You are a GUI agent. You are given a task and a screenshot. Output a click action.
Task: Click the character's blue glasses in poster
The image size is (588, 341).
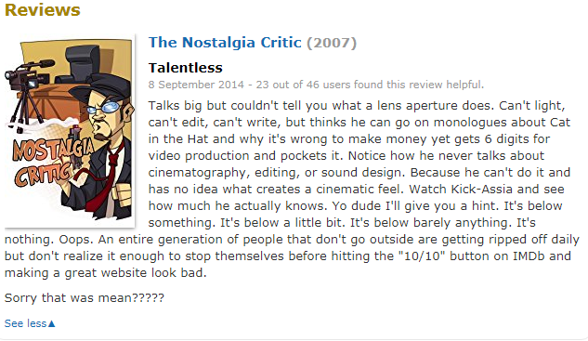tap(103, 108)
